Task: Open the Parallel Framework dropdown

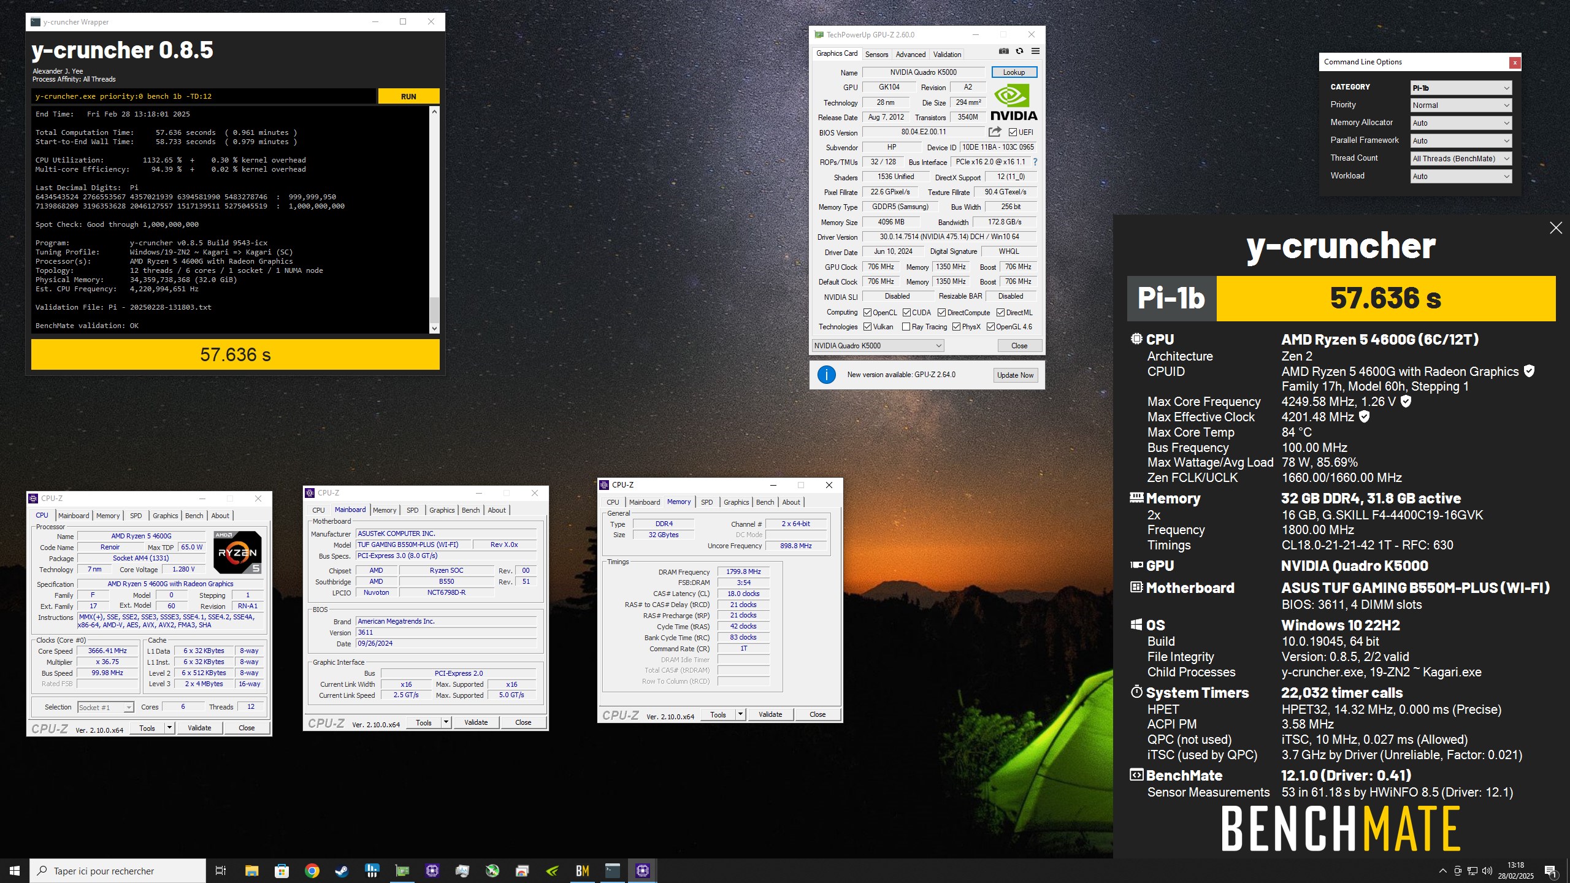Action: coord(1461,141)
